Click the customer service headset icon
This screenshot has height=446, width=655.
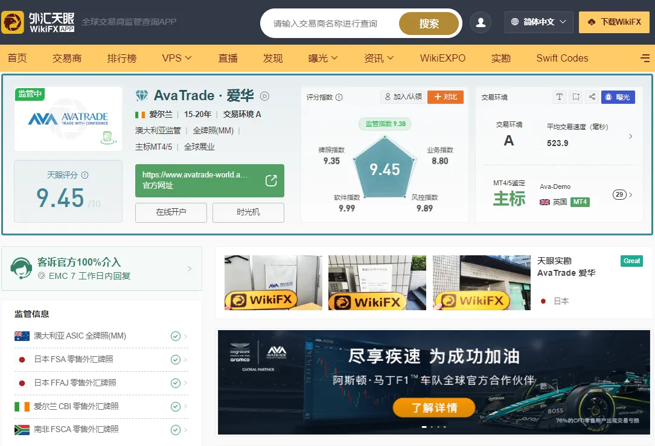pyautogui.click(x=21, y=268)
